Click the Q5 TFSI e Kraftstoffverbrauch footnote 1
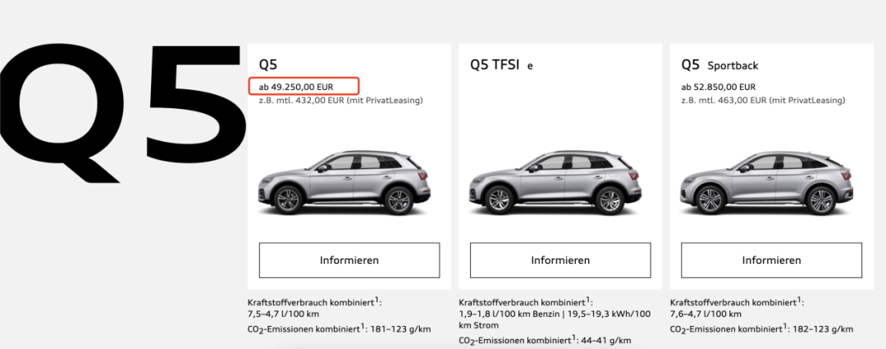The image size is (886, 349). (x=587, y=299)
